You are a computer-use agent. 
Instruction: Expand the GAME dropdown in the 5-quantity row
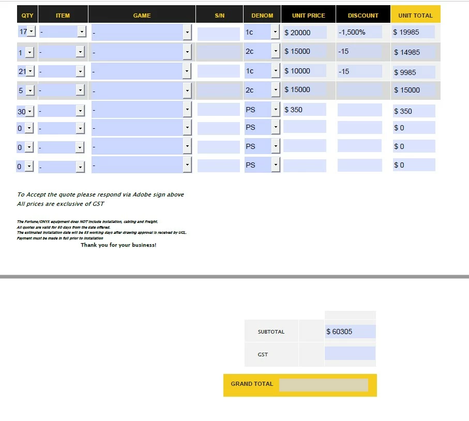(x=187, y=91)
